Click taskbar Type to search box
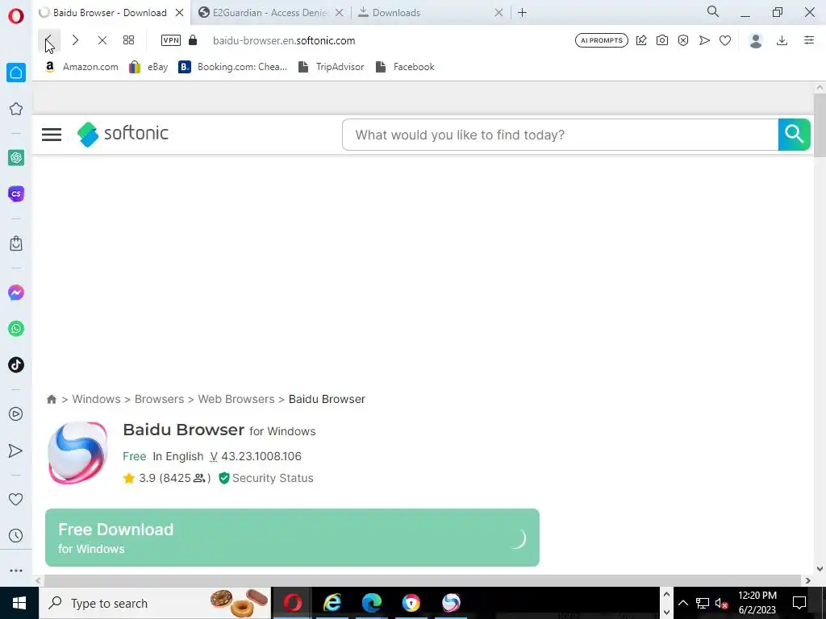Viewport: 826px width, 619px height. tap(156, 603)
